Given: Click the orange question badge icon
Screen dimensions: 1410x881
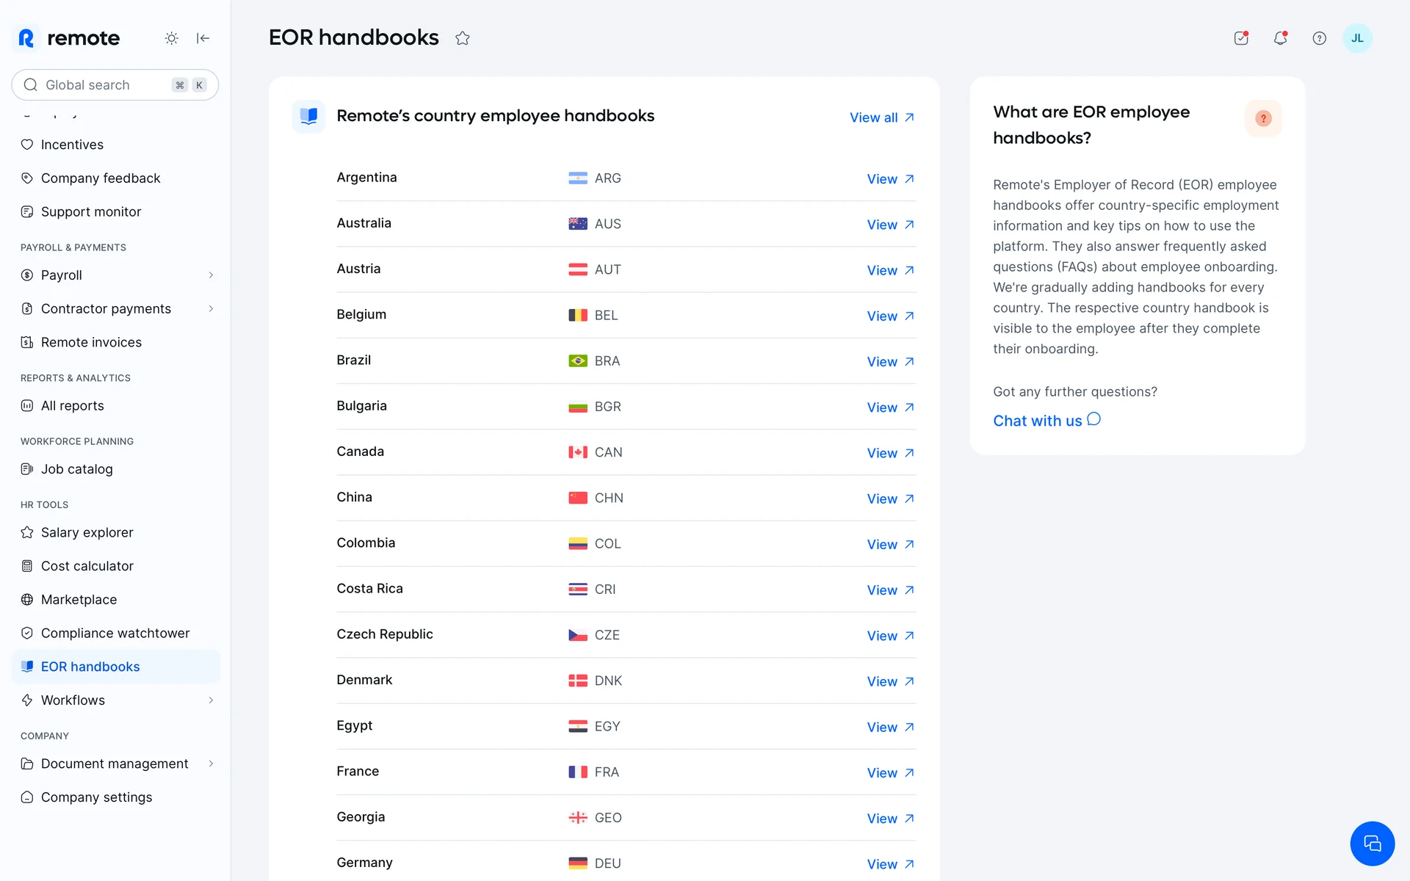Looking at the screenshot, I should tap(1262, 118).
